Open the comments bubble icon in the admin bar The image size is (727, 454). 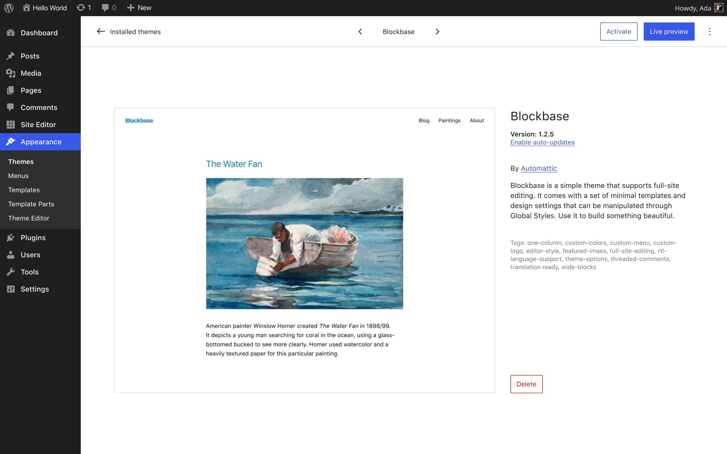[x=105, y=8]
